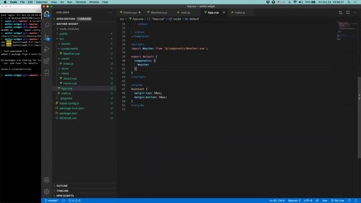Image resolution: width=361 pixels, height=203 pixels.
Task: Click Ln 42, Col 4 in status bar
Action: pyautogui.click(x=277, y=201)
